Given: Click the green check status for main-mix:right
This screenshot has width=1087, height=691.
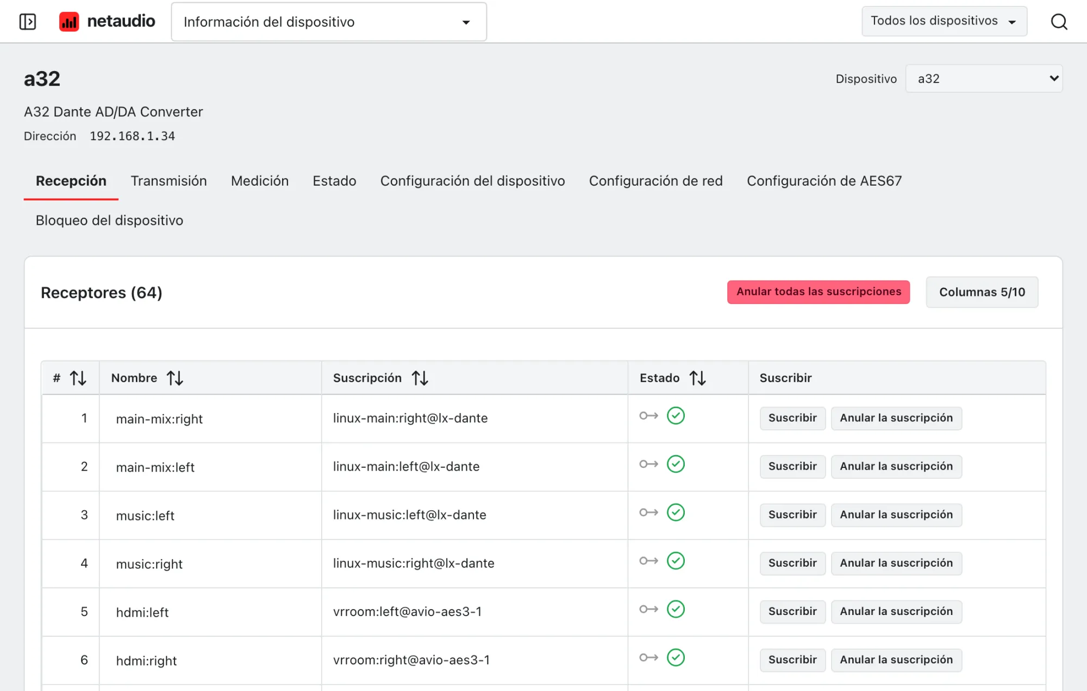Looking at the screenshot, I should tap(676, 416).
